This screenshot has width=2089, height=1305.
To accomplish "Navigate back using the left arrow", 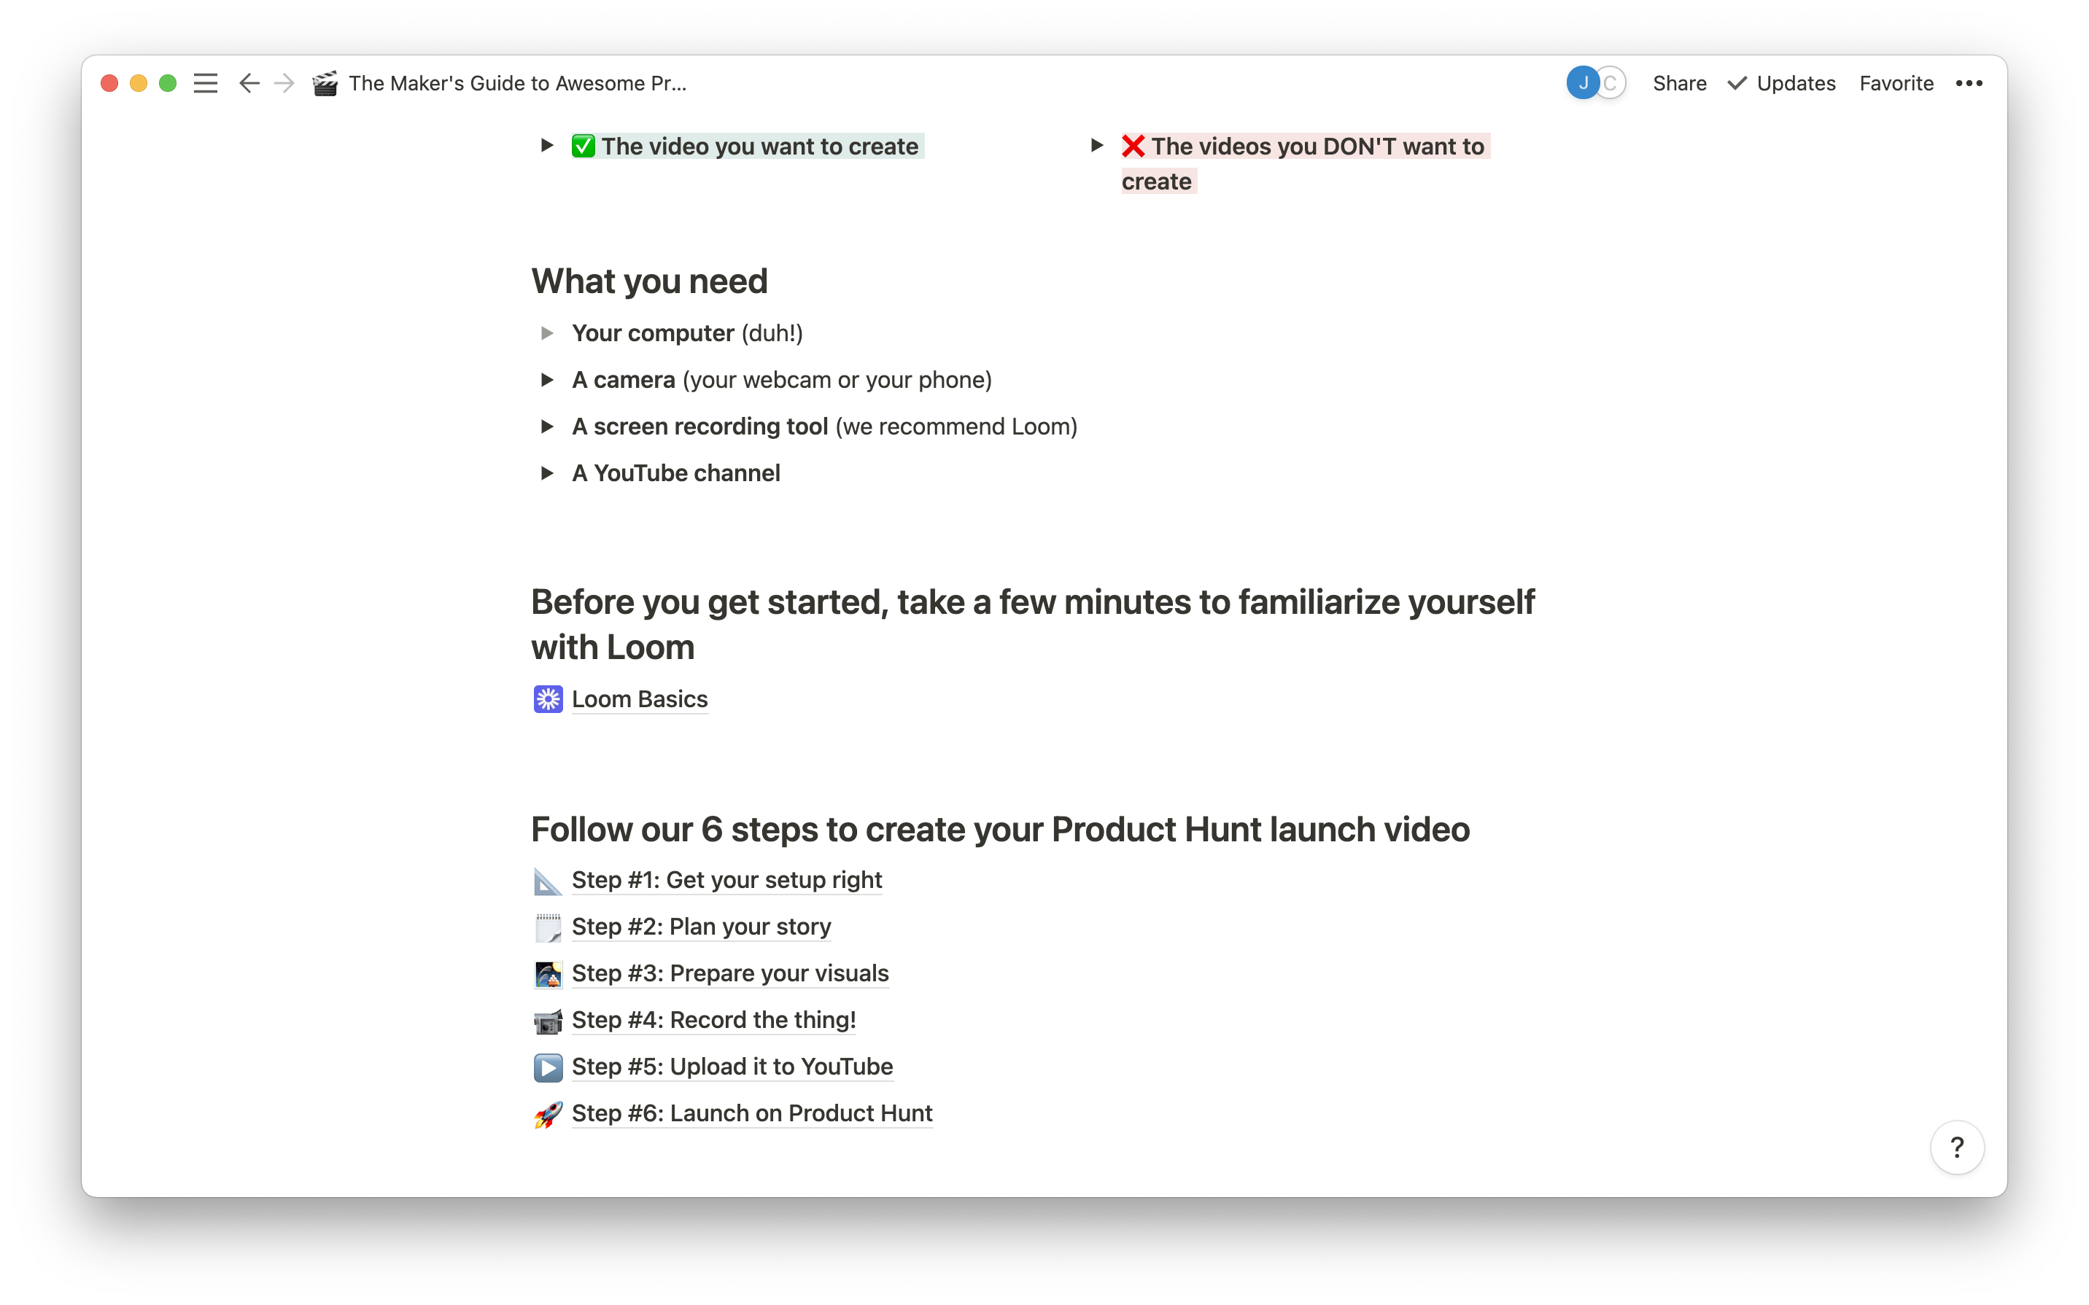I will click(x=249, y=83).
